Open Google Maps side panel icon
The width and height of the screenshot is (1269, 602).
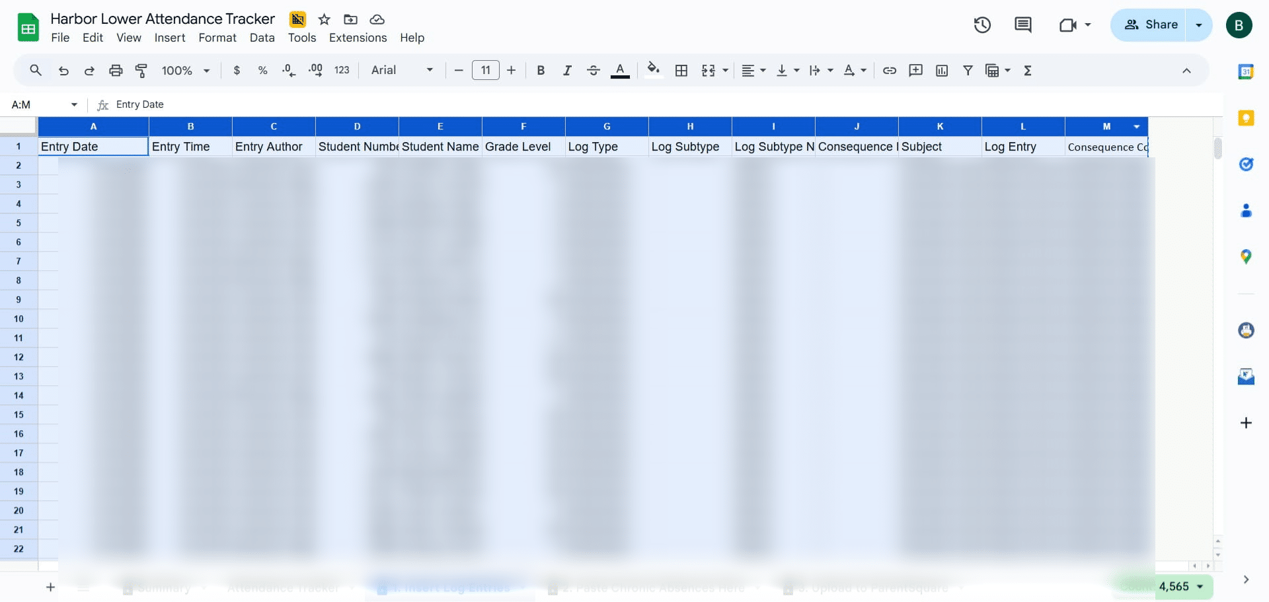coord(1246,256)
